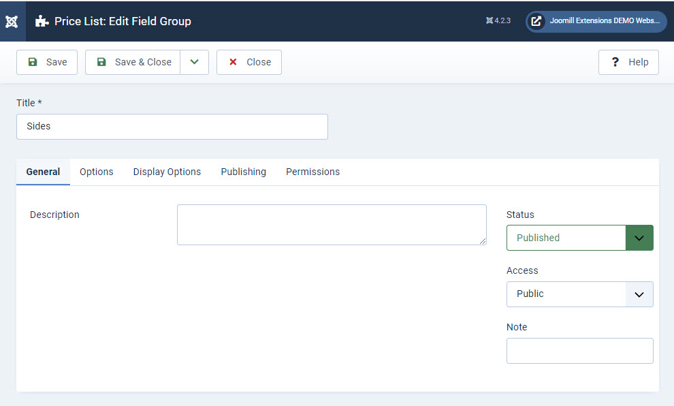Click the Note input field
Screen dimensions: 674x406
(579, 351)
